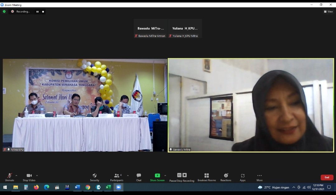Expand video options arrow beside Stop Video
Image resolution: width=336 pixels, height=195 pixels.
tap(37, 175)
